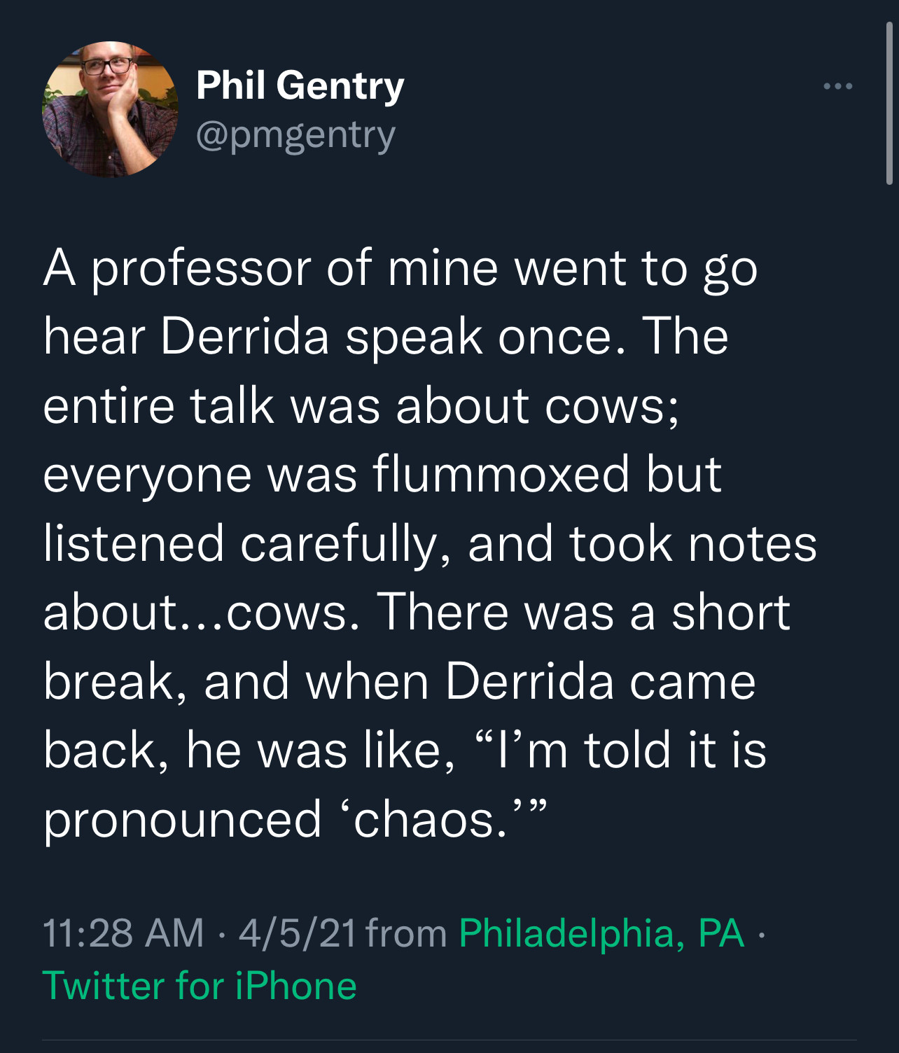
Task: Click the Phil Gentry display name
Action: click(300, 85)
